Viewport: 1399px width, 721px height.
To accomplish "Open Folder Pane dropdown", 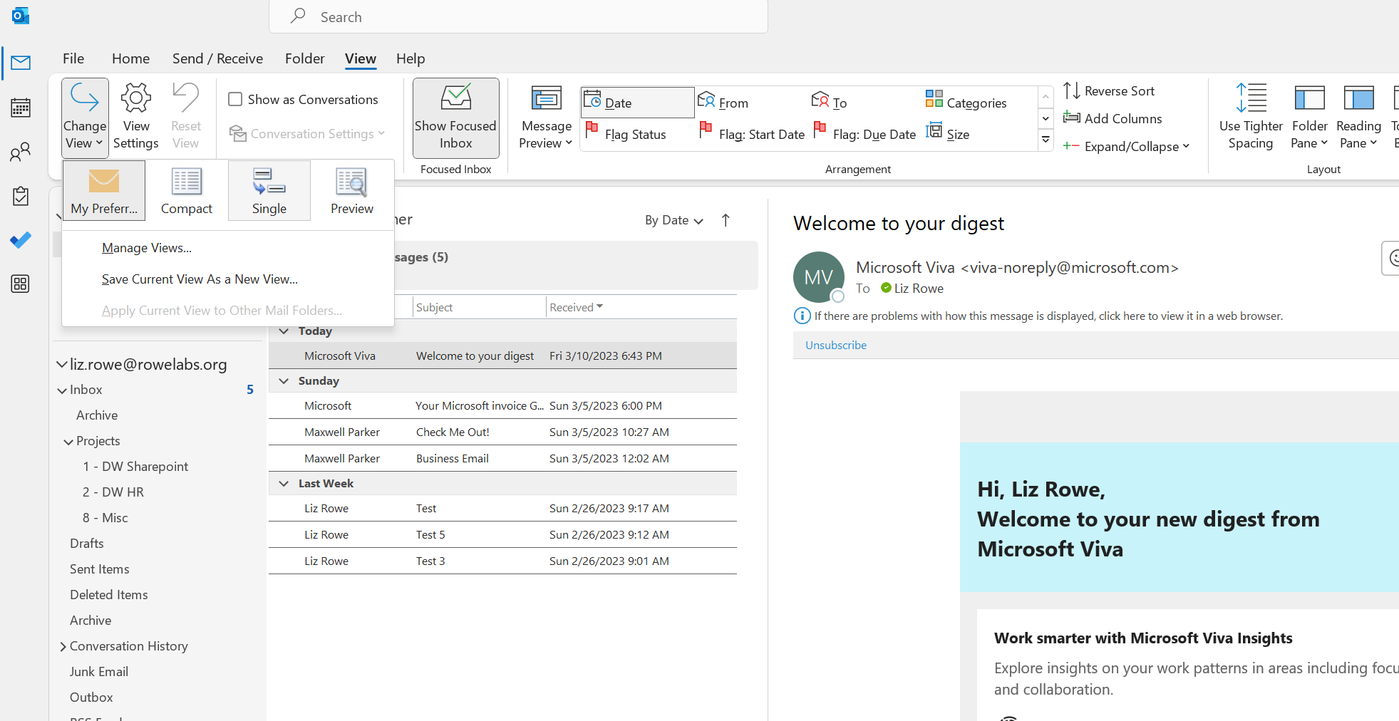I will click(x=1310, y=118).
